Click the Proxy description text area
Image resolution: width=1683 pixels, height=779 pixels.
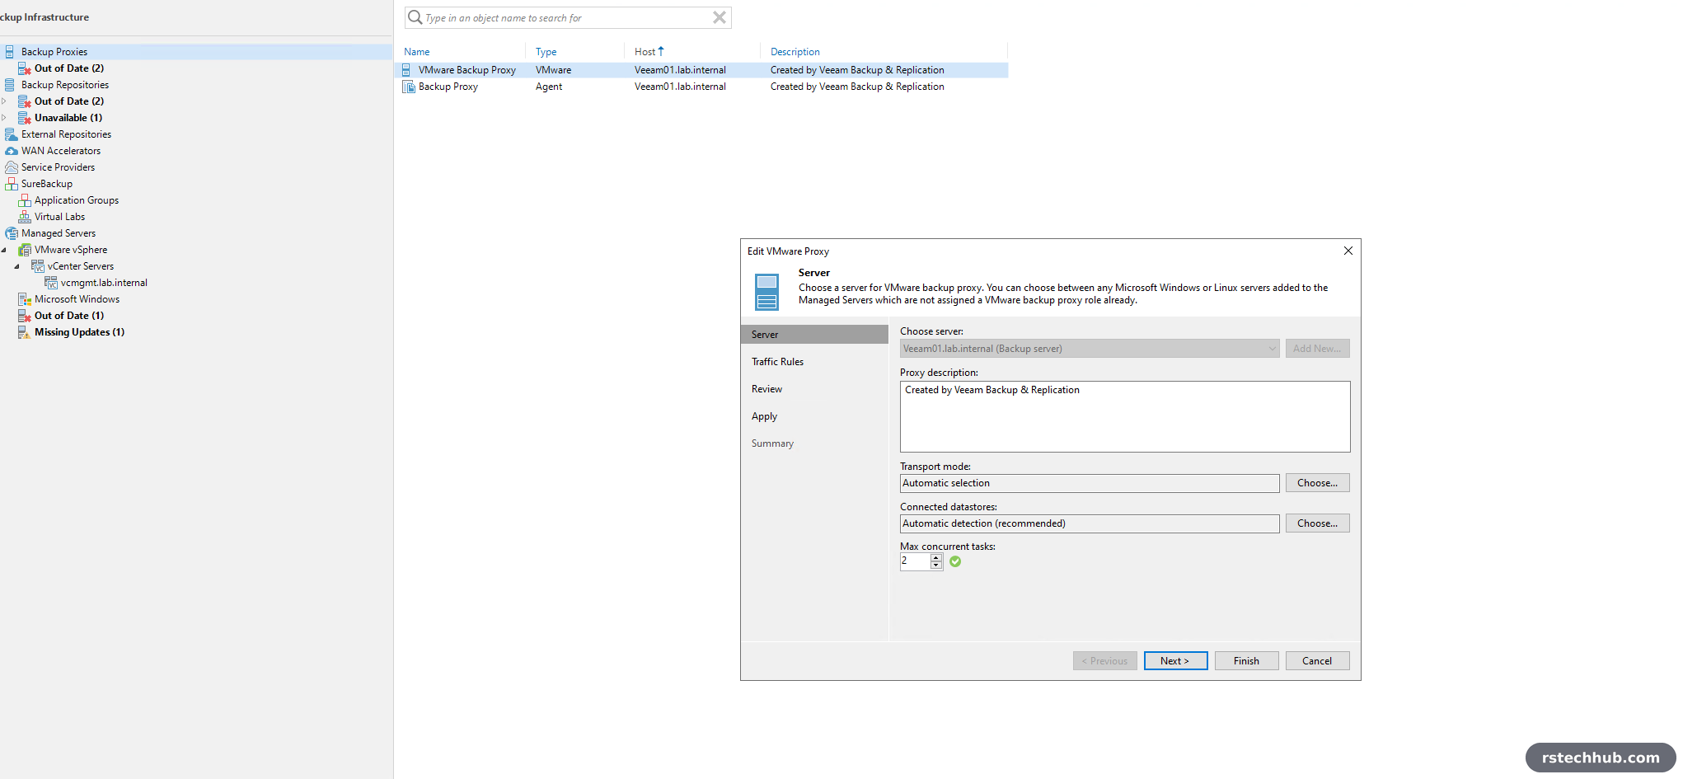[x=1125, y=416]
